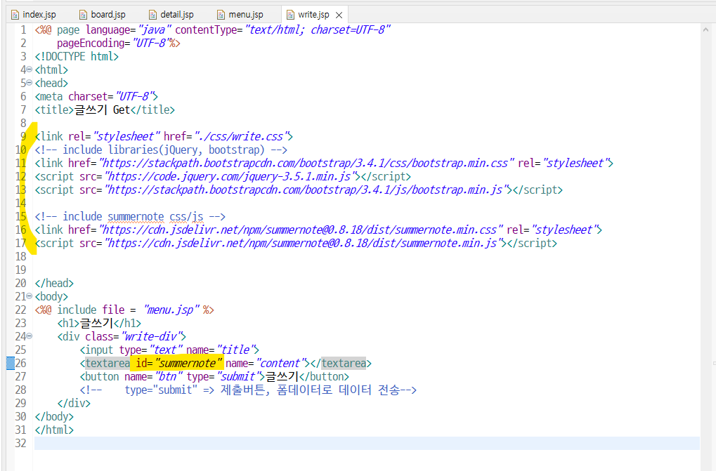Click line number 1 in the gutter
The image size is (716, 471).
23,30
